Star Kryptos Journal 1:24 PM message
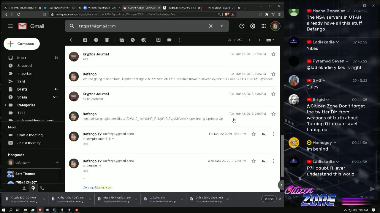Image resolution: width=380 pixels, height=213 pixels. (273, 54)
